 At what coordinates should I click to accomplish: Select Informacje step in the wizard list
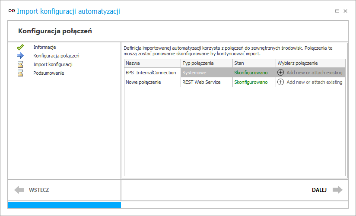point(44,47)
